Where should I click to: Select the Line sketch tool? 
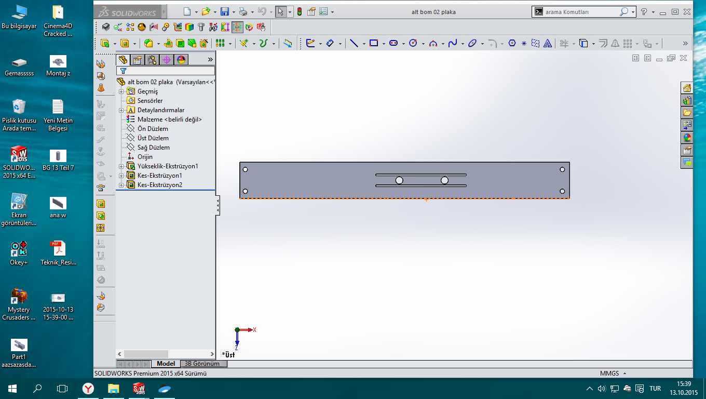coord(354,44)
